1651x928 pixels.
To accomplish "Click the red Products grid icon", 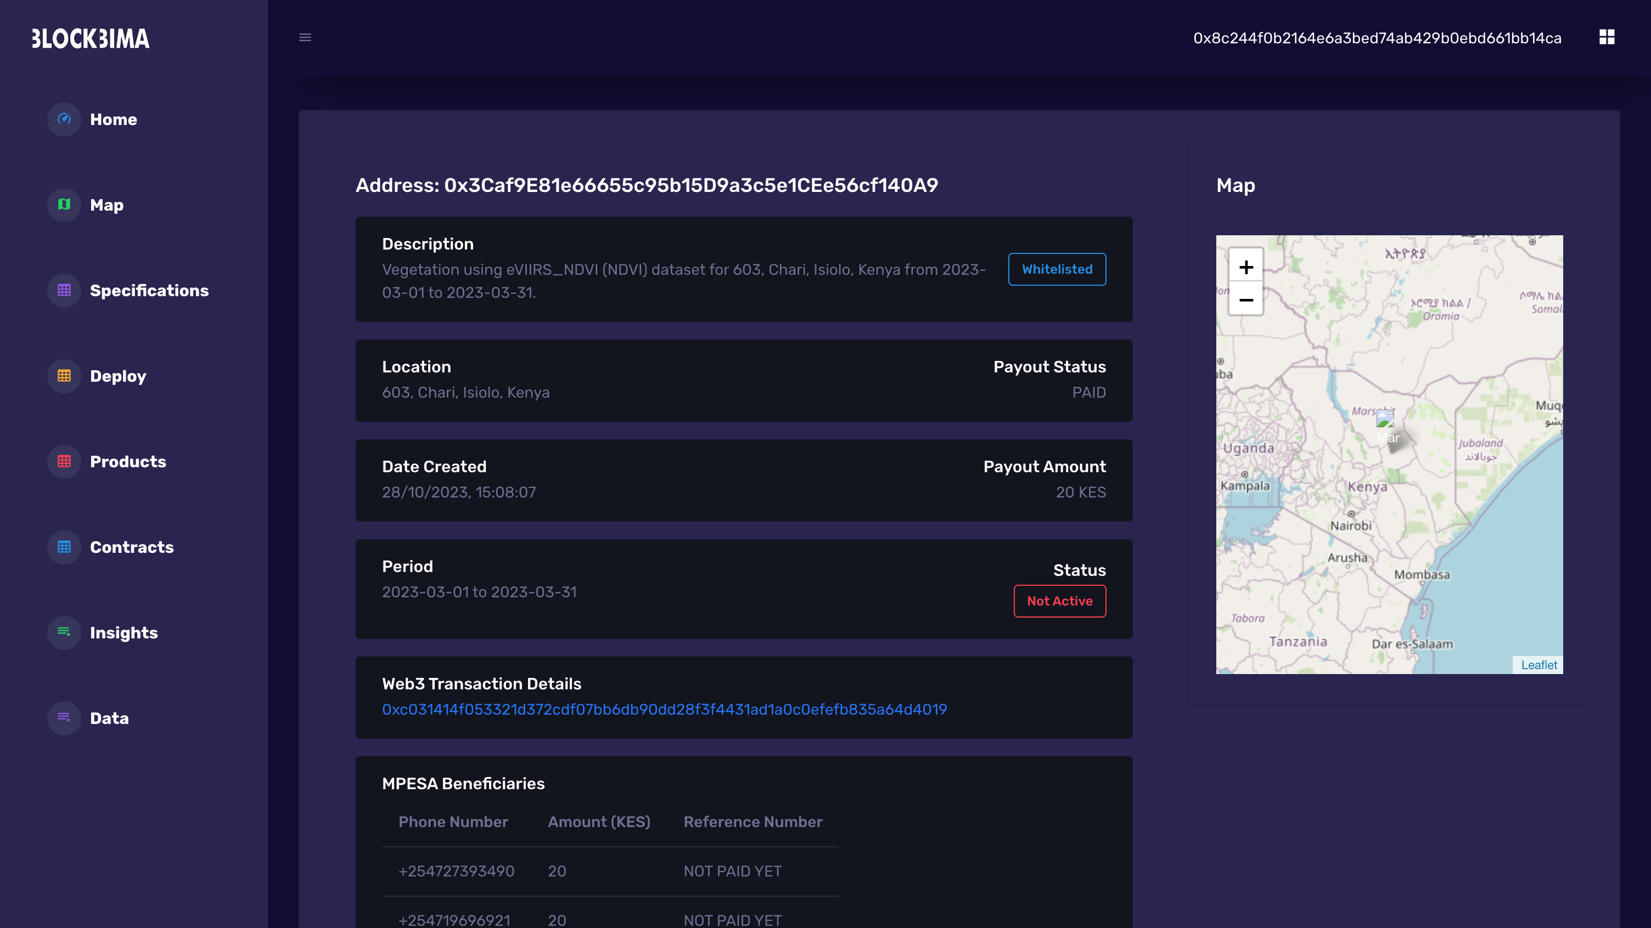I will tap(64, 461).
